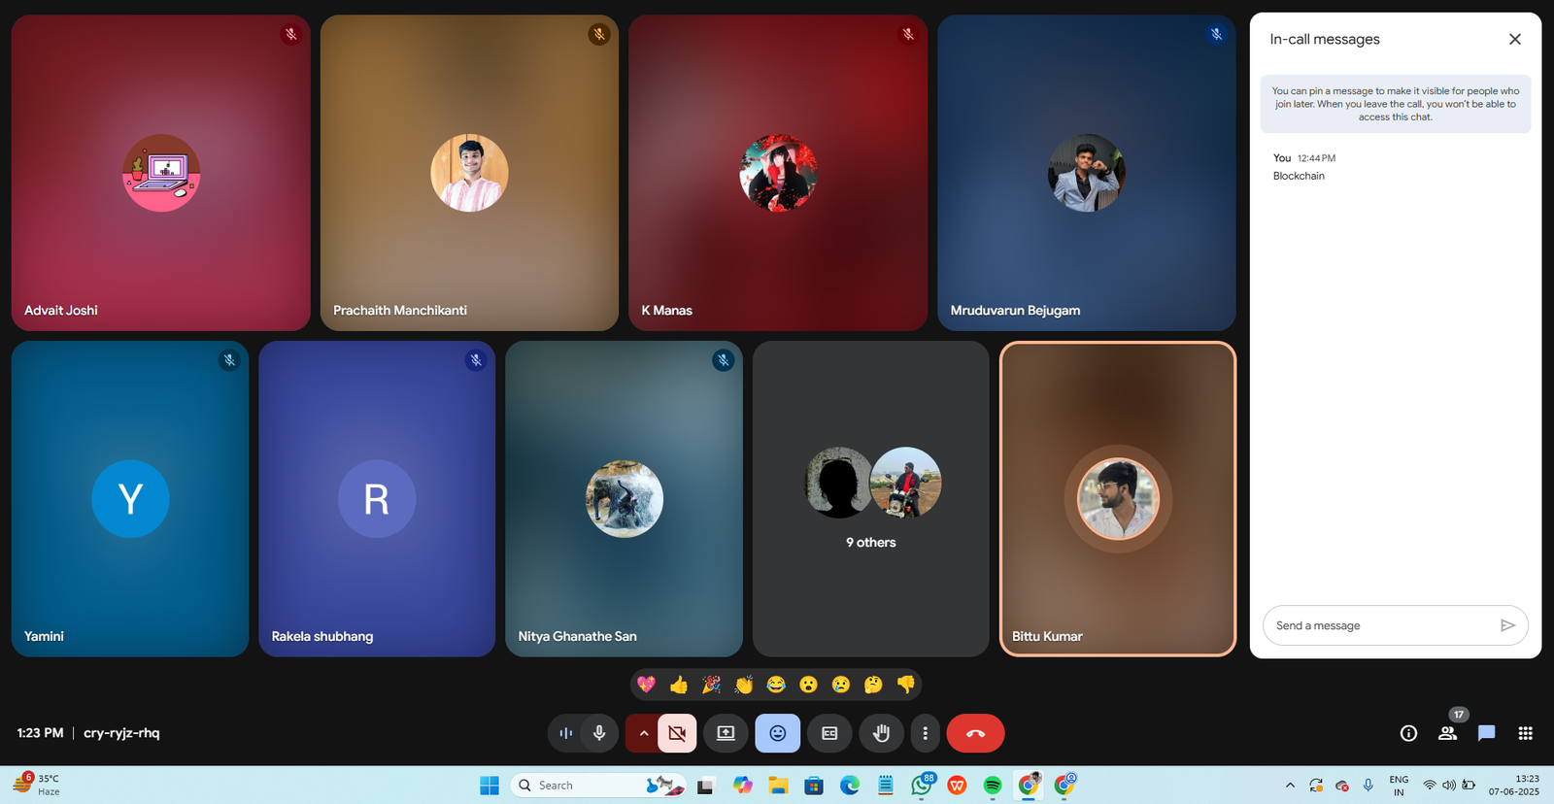Click the Send a message field

tap(1379, 625)
